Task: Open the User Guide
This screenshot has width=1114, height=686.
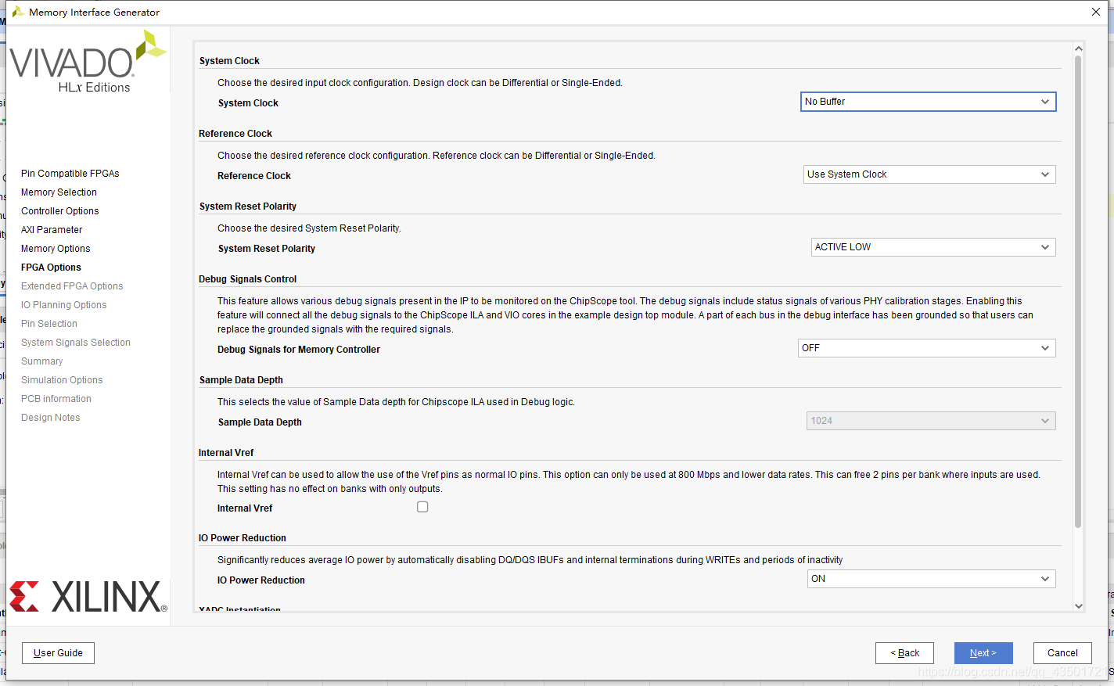Action: 58,653
